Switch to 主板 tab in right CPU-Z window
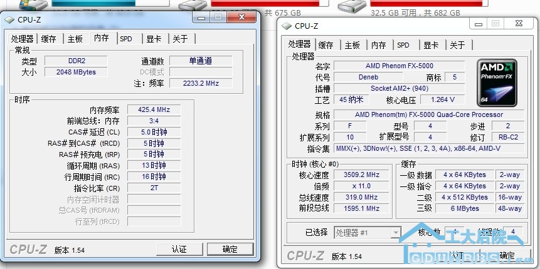 [x=352, y=45]
